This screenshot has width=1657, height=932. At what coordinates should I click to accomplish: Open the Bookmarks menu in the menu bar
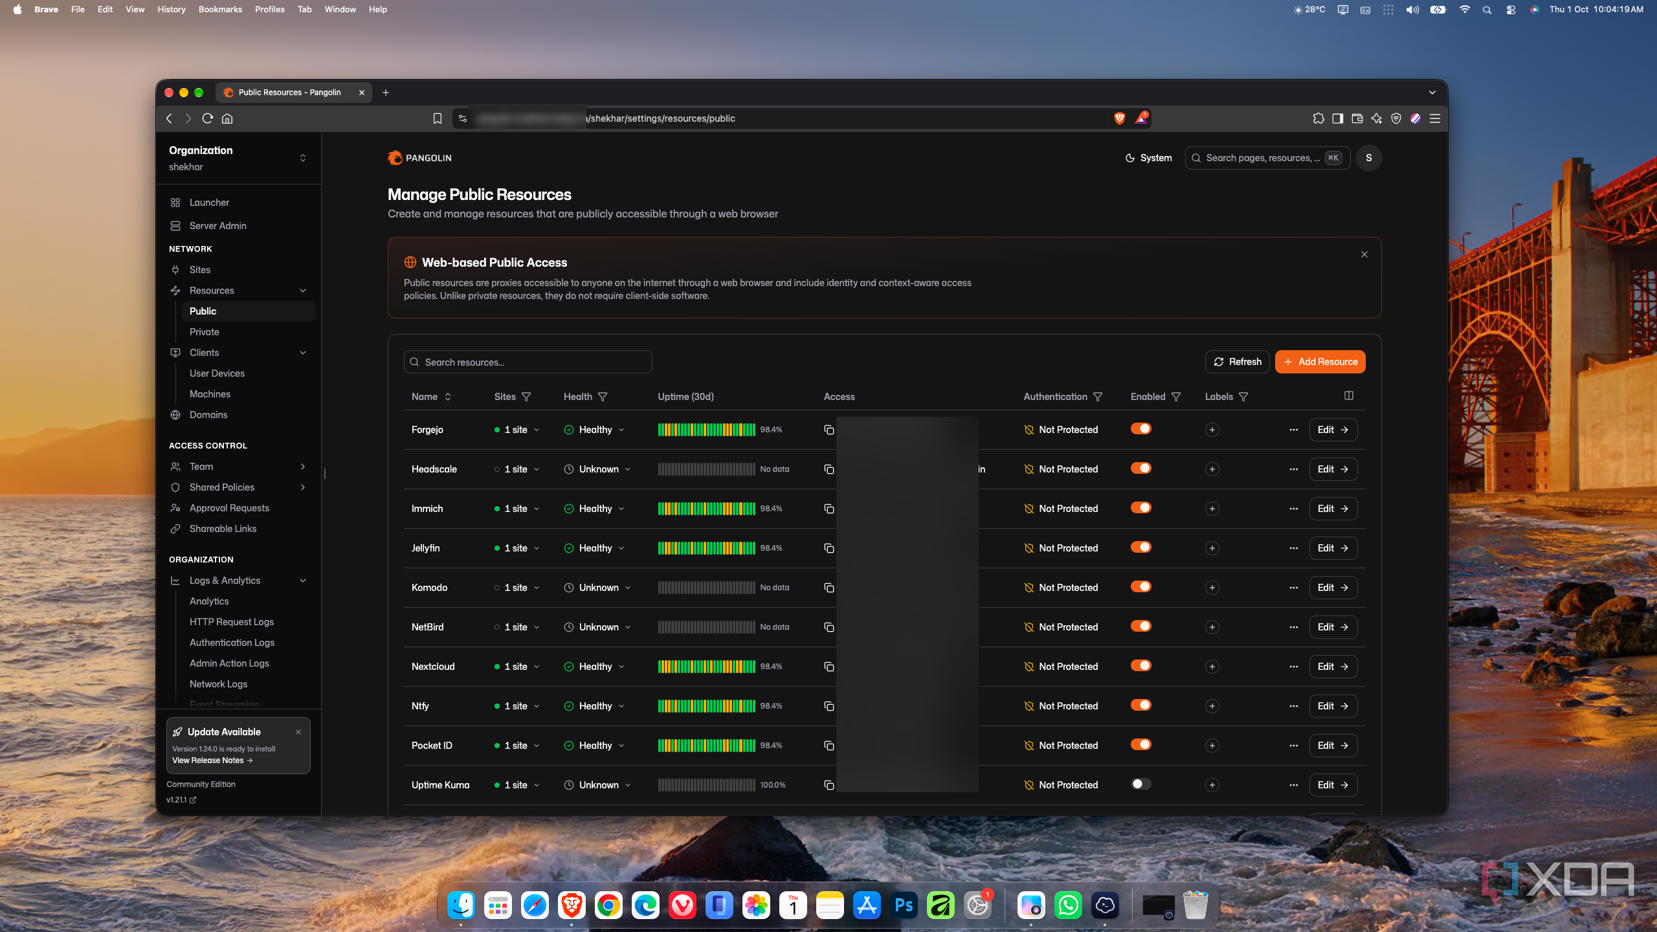[x=220, y=9]
